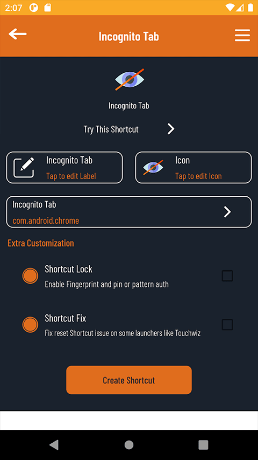
Task: Tap the Create Shortcut button
Action: [x=129, y=380]
